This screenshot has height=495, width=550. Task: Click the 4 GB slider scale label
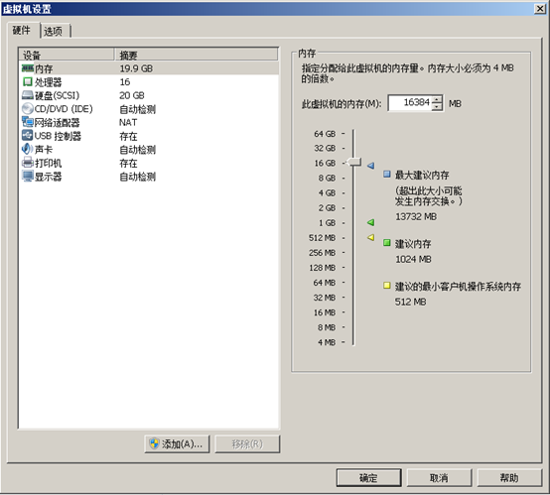click(x=327, y=192)
